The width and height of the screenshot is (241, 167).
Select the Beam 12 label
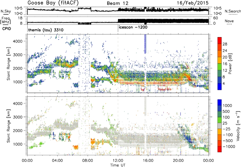point(117,3)
